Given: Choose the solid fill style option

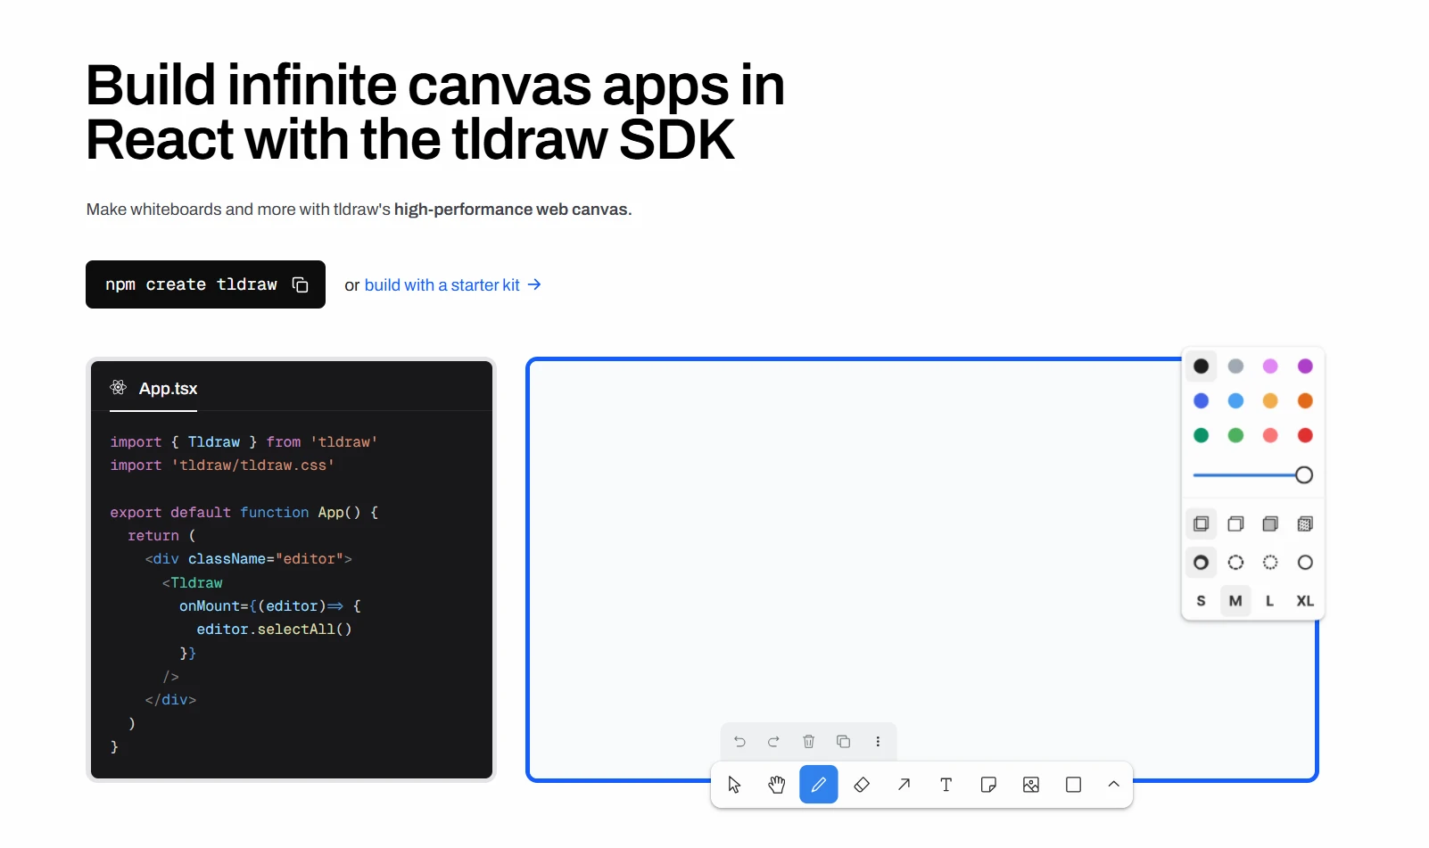Looking at the screenshot, I should click(x=1270, y=524).
